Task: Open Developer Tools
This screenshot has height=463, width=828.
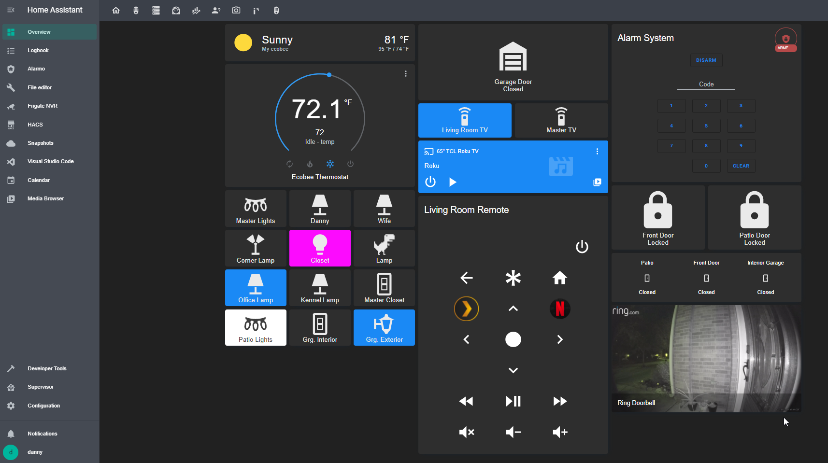Action: click(49, 368)
